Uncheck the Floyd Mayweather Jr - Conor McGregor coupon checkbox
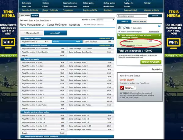Viewport: 183px width, 140px height. [119, 35]
